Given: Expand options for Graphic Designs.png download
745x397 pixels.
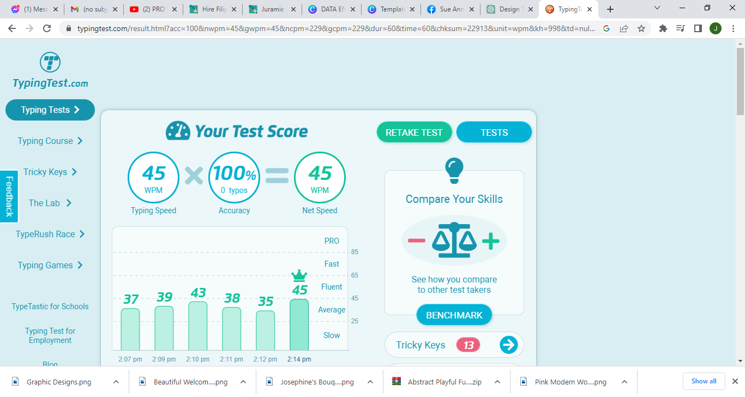Looking at the screenshot, I should pos(116,382).
